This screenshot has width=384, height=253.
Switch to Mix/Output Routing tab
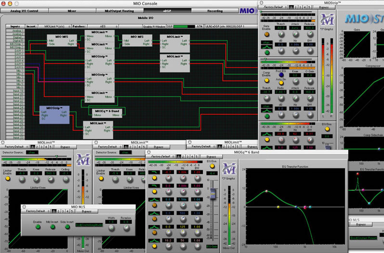click(x=119, y=11)
